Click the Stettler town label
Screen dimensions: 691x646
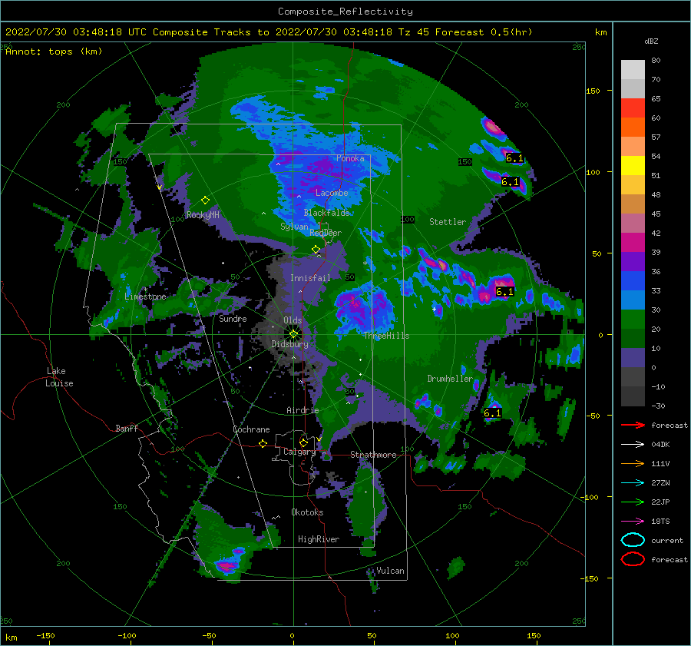pos(448,222)
